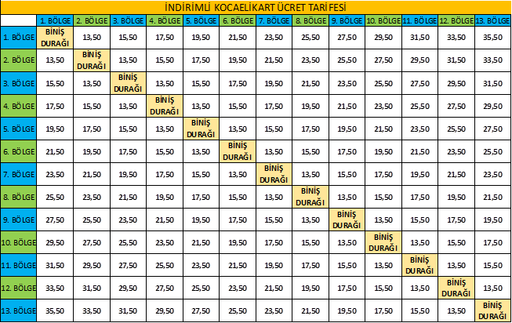Click the 35,50 cell in 13. BÖLGE row

pos(54,311)
